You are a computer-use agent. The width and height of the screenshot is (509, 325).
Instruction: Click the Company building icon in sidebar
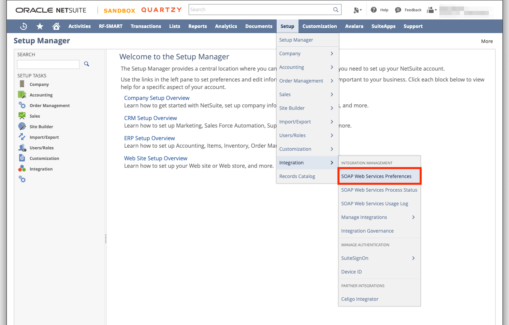[22, 84]
